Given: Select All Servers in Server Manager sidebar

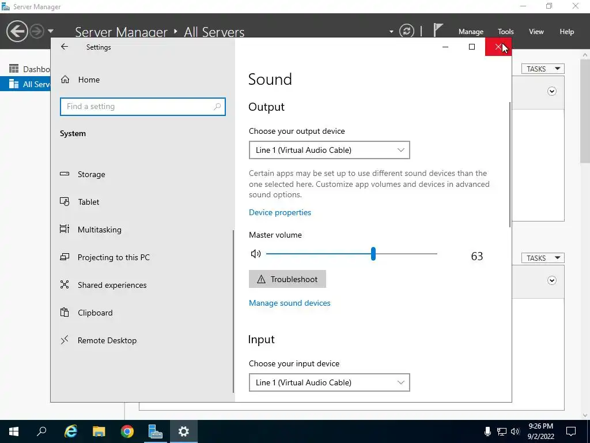Looking at the screenshot, I should pos(25,84).
